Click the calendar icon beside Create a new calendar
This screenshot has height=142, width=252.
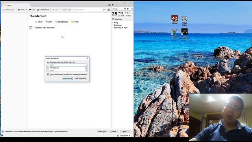[31, 28]
